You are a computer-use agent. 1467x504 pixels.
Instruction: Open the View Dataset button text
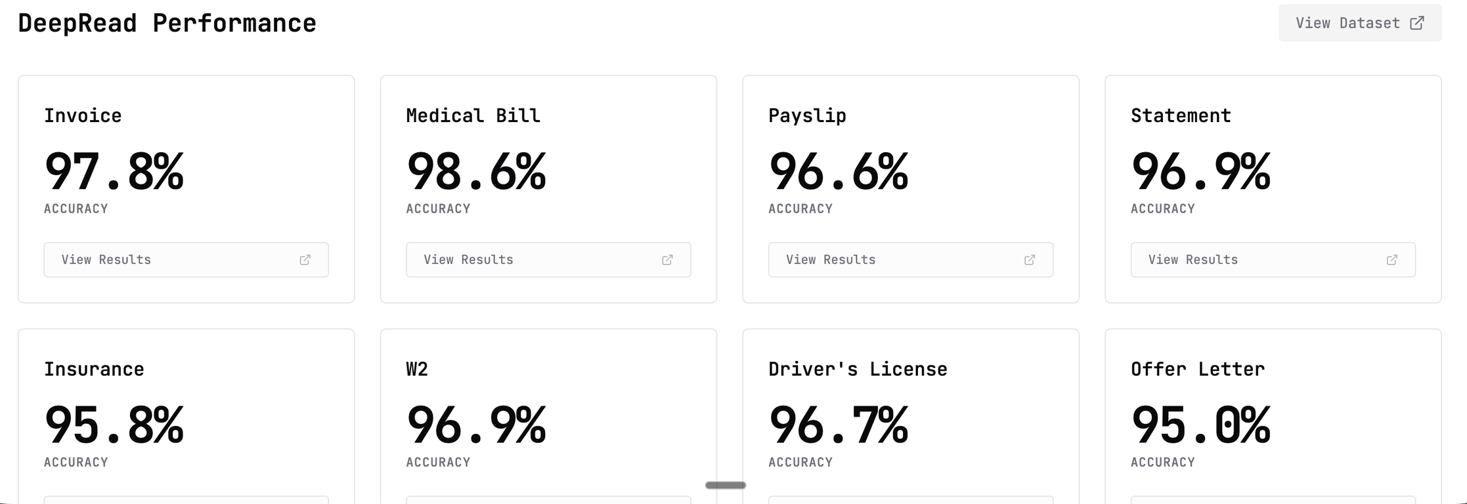tap(1347, 23)
